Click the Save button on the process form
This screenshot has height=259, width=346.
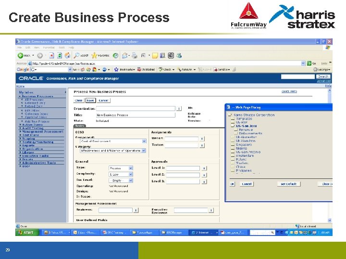tap(90, 100)
